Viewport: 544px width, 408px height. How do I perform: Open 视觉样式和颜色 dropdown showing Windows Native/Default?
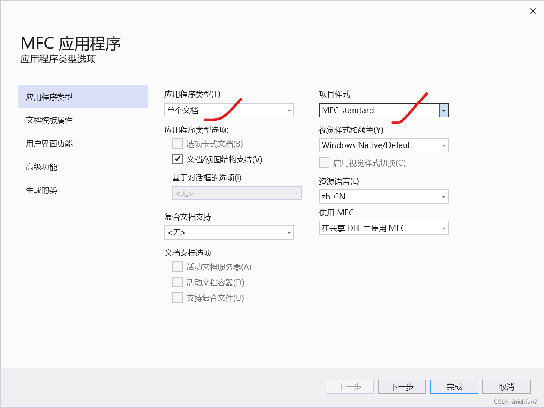pyautogui.click(x=384, y=145)
